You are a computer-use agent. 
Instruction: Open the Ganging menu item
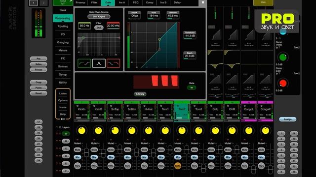(x=63, y=42)
